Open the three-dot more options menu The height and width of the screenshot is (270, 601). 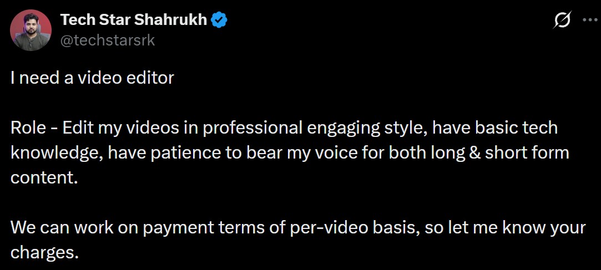tap(589, 20)
